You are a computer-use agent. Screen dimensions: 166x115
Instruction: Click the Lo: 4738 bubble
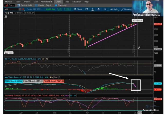tap(9, 53)
